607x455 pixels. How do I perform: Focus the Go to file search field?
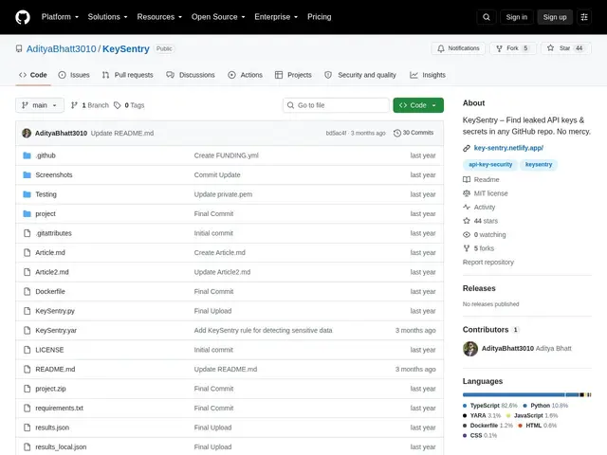[x=336, y=105]
